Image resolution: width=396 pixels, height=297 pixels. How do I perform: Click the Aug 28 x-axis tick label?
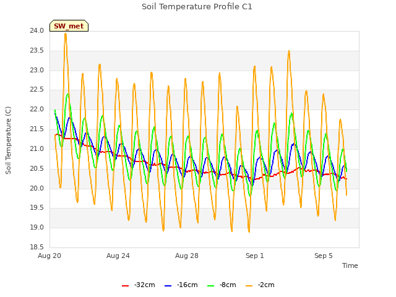point(187,256)
